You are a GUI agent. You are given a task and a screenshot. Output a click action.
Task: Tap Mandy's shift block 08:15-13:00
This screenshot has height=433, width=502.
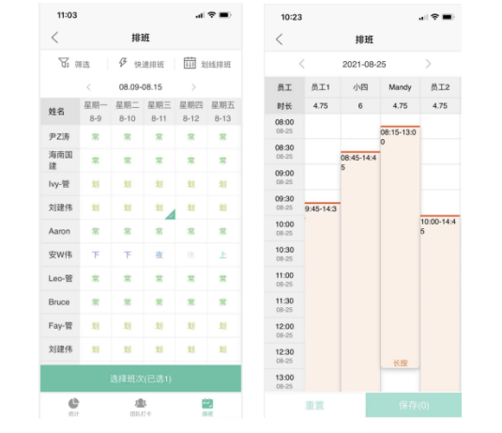[x=400, y=247]
